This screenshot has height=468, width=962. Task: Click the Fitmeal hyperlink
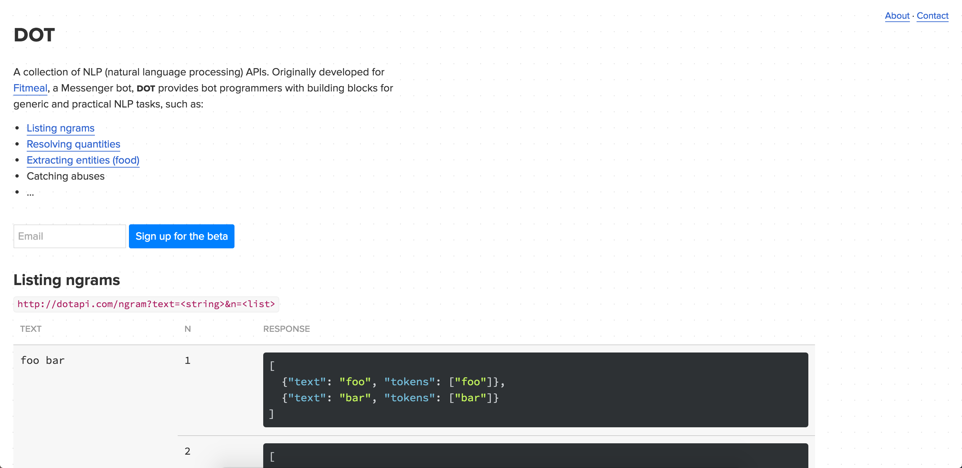pos(30,88)
